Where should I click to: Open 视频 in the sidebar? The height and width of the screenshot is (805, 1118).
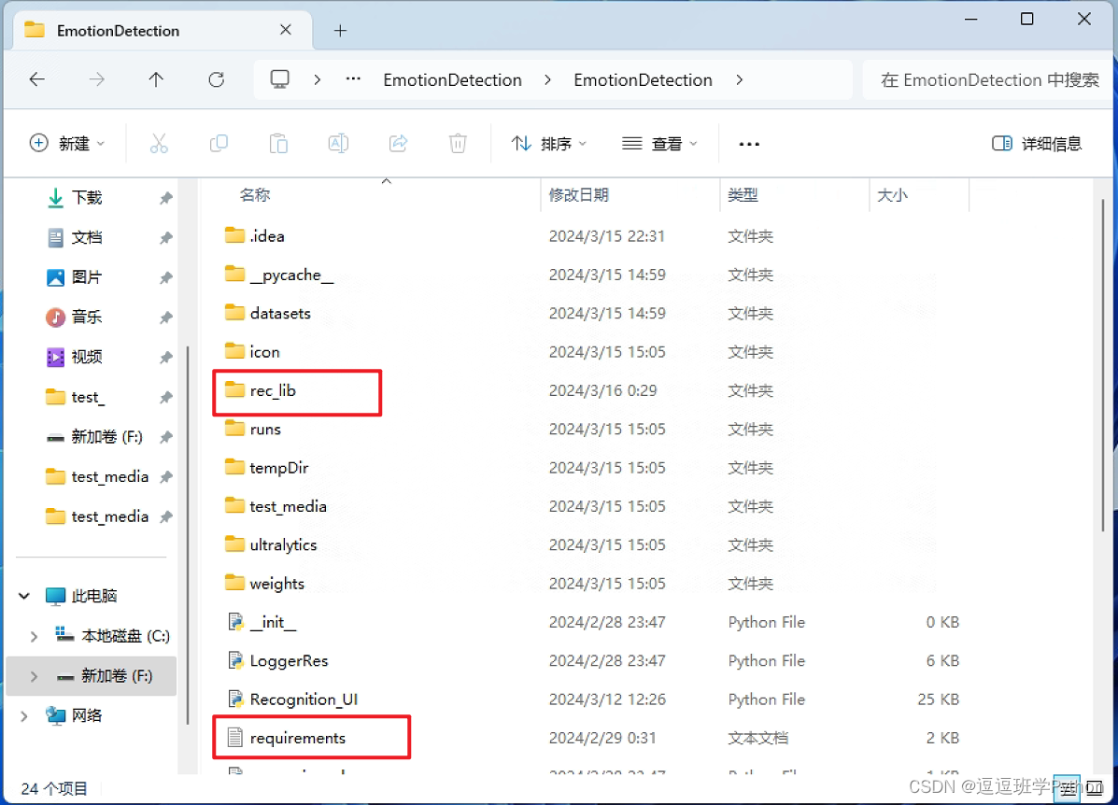[86, 357]
